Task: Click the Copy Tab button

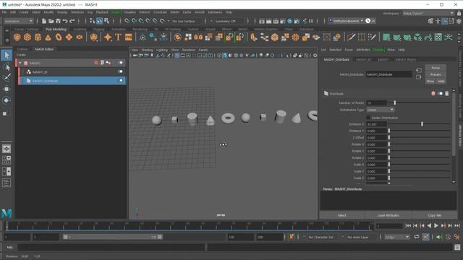Action: coord(434,215)
